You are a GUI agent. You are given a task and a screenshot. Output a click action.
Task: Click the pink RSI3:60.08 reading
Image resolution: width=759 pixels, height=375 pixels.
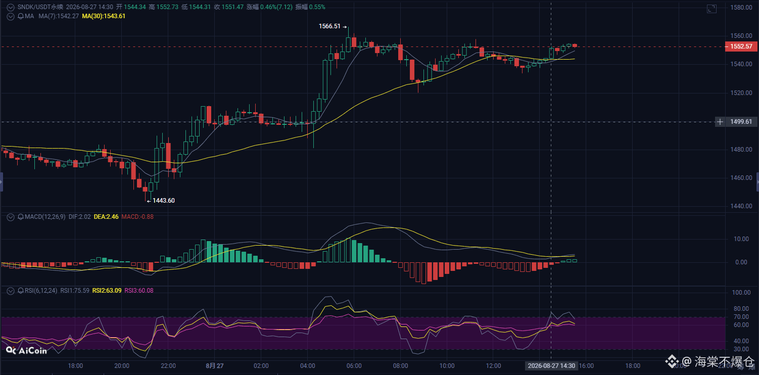tap(139, 291)
